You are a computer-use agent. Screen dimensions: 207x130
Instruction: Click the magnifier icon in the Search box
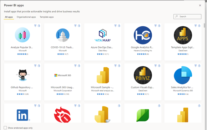[177, 16]
